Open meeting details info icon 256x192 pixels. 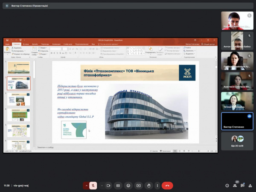pyautogui.click(x=227, y=186)
